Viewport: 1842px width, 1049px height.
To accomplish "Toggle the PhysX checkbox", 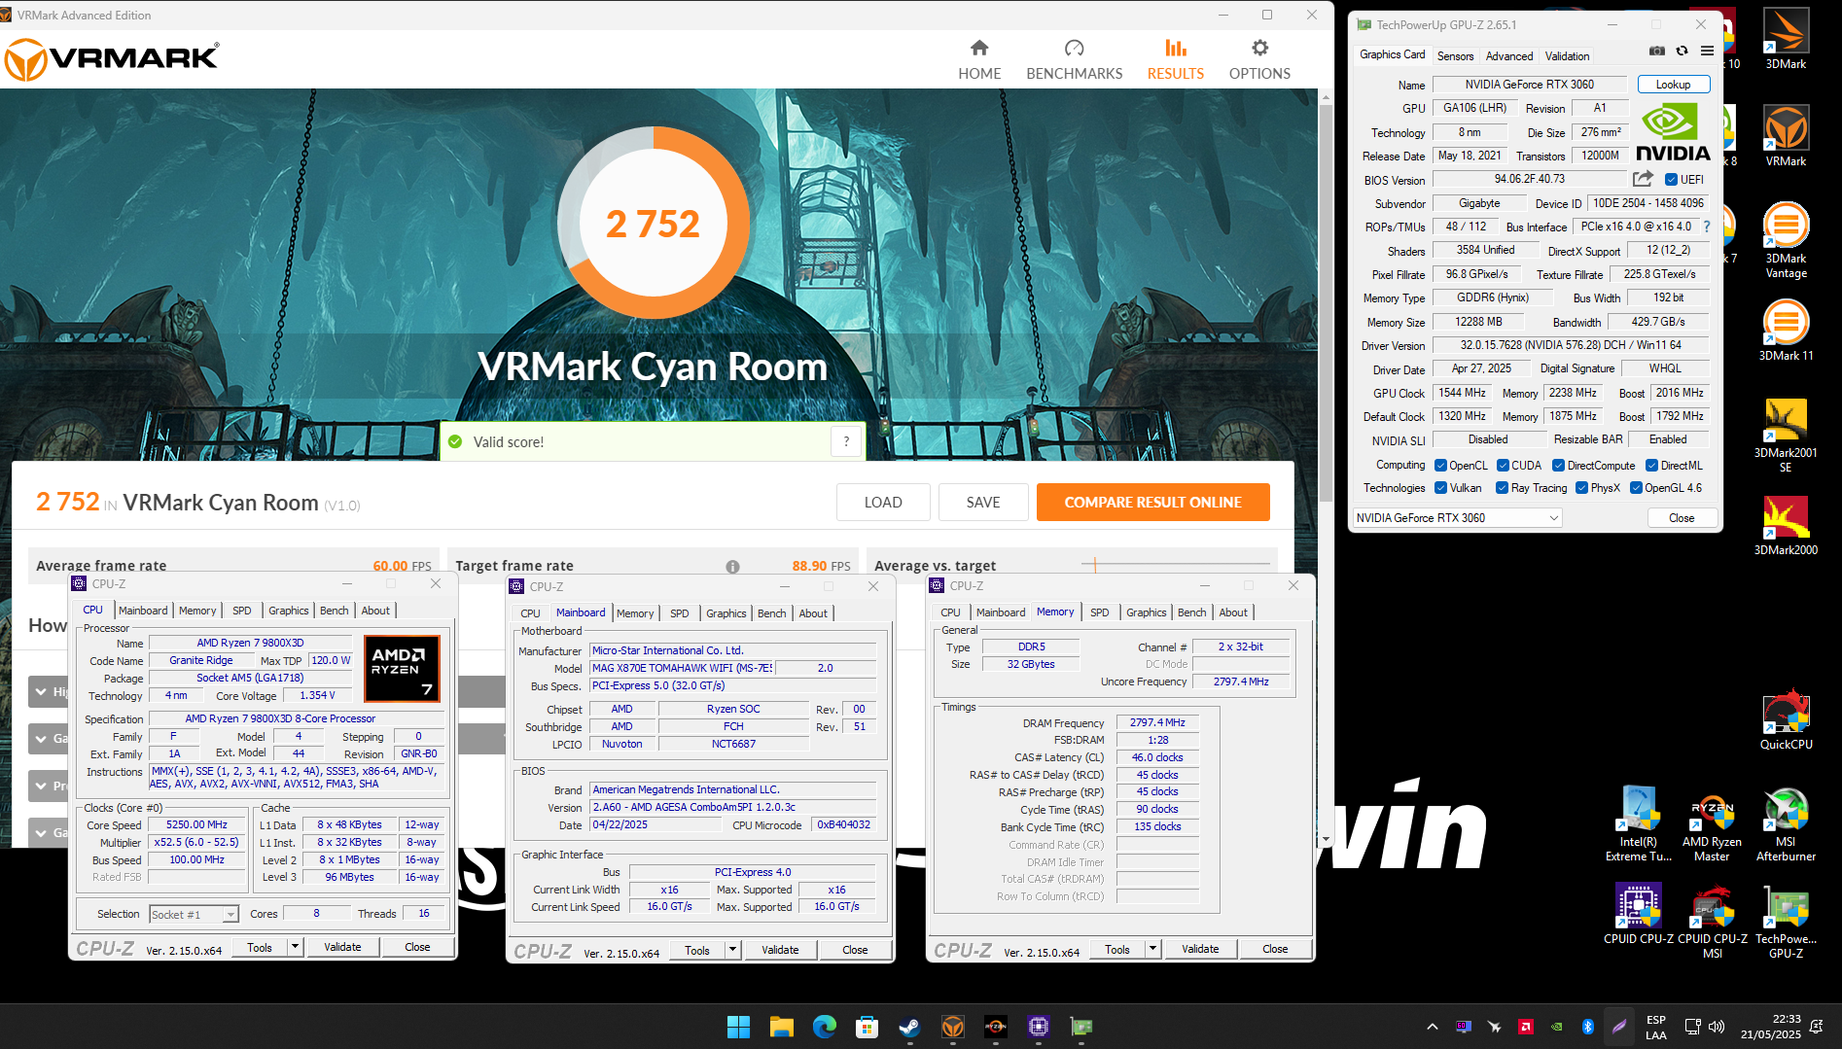I will point(1582,488).
